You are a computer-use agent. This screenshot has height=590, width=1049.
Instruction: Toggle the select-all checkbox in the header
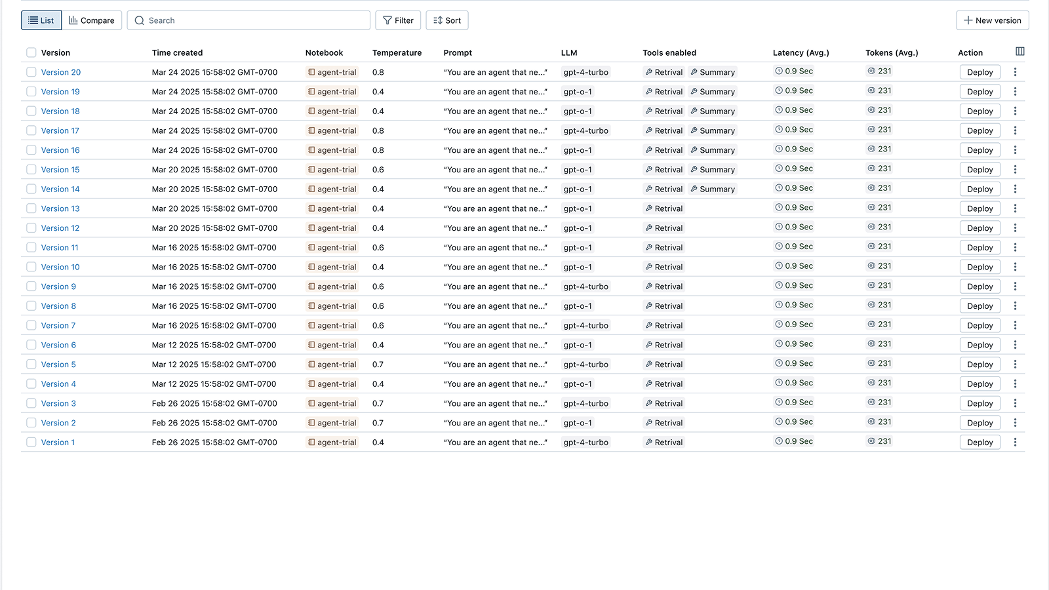[x=31, y=52]
